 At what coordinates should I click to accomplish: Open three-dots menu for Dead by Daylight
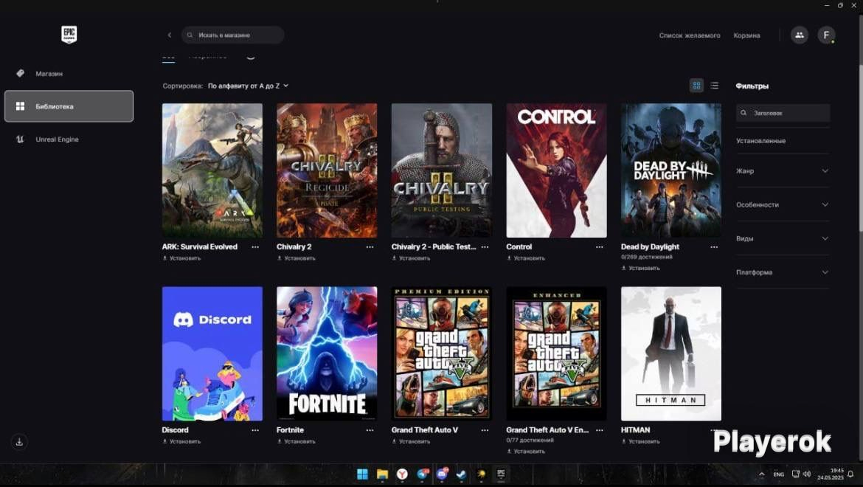click(714, 247)
